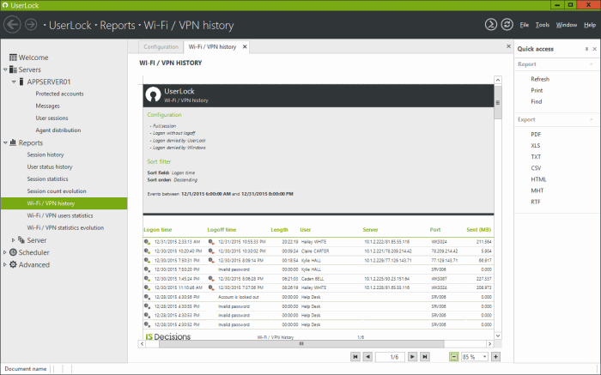Image resolution: width=601 pixels, height=375 pixels.
Task: Open Session statistics report
Action: 47,179
